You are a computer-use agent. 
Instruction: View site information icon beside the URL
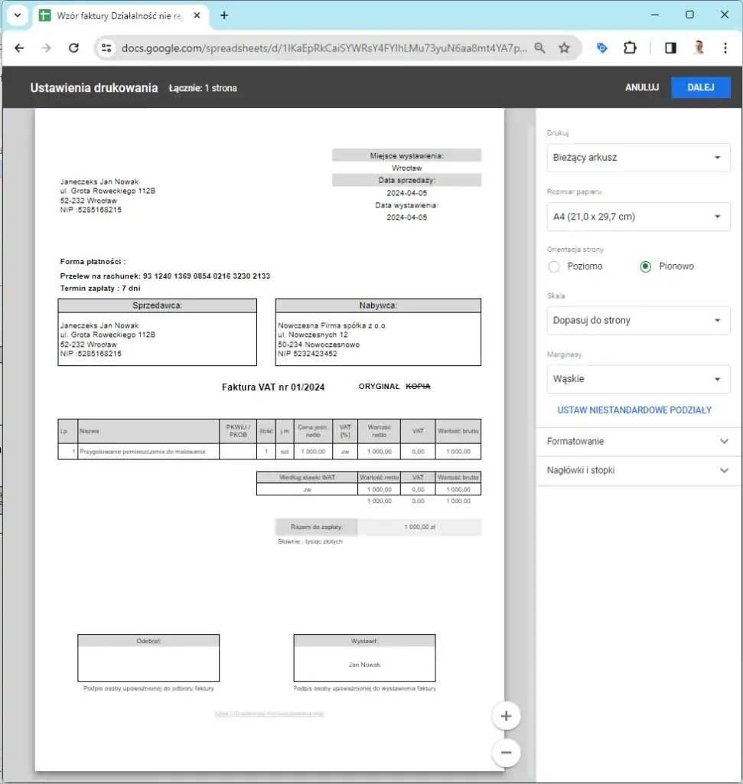pos(106,48)
